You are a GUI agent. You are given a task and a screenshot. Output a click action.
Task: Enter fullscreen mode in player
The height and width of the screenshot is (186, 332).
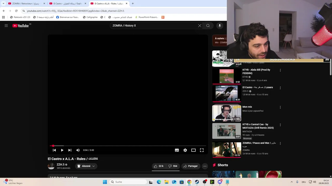pyautogui.click(x=202, y=150)
